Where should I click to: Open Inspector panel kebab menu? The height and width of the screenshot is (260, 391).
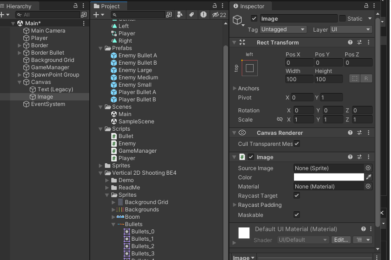374,6
